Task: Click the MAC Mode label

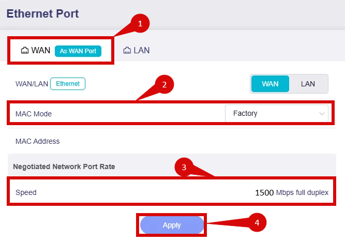Action: click(34, 114)
